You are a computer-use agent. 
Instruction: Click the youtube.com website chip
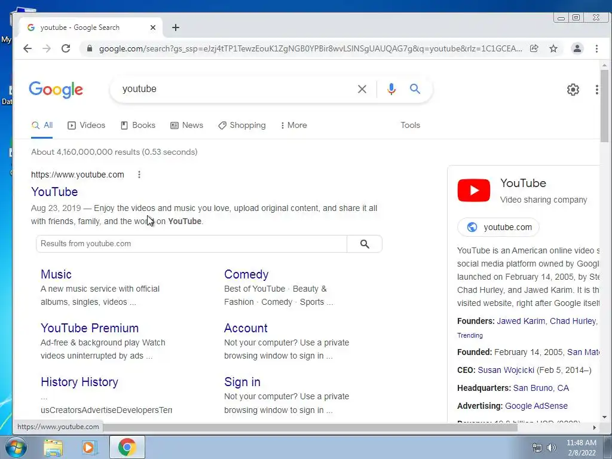click(x=498, y=227)
